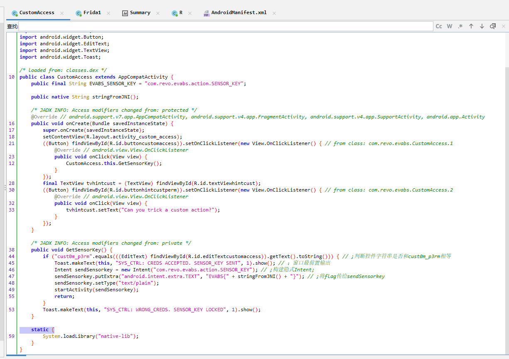Click the highlighted static block keyword
The width and height of the screenshot is (509, 359).
point(40,329)
